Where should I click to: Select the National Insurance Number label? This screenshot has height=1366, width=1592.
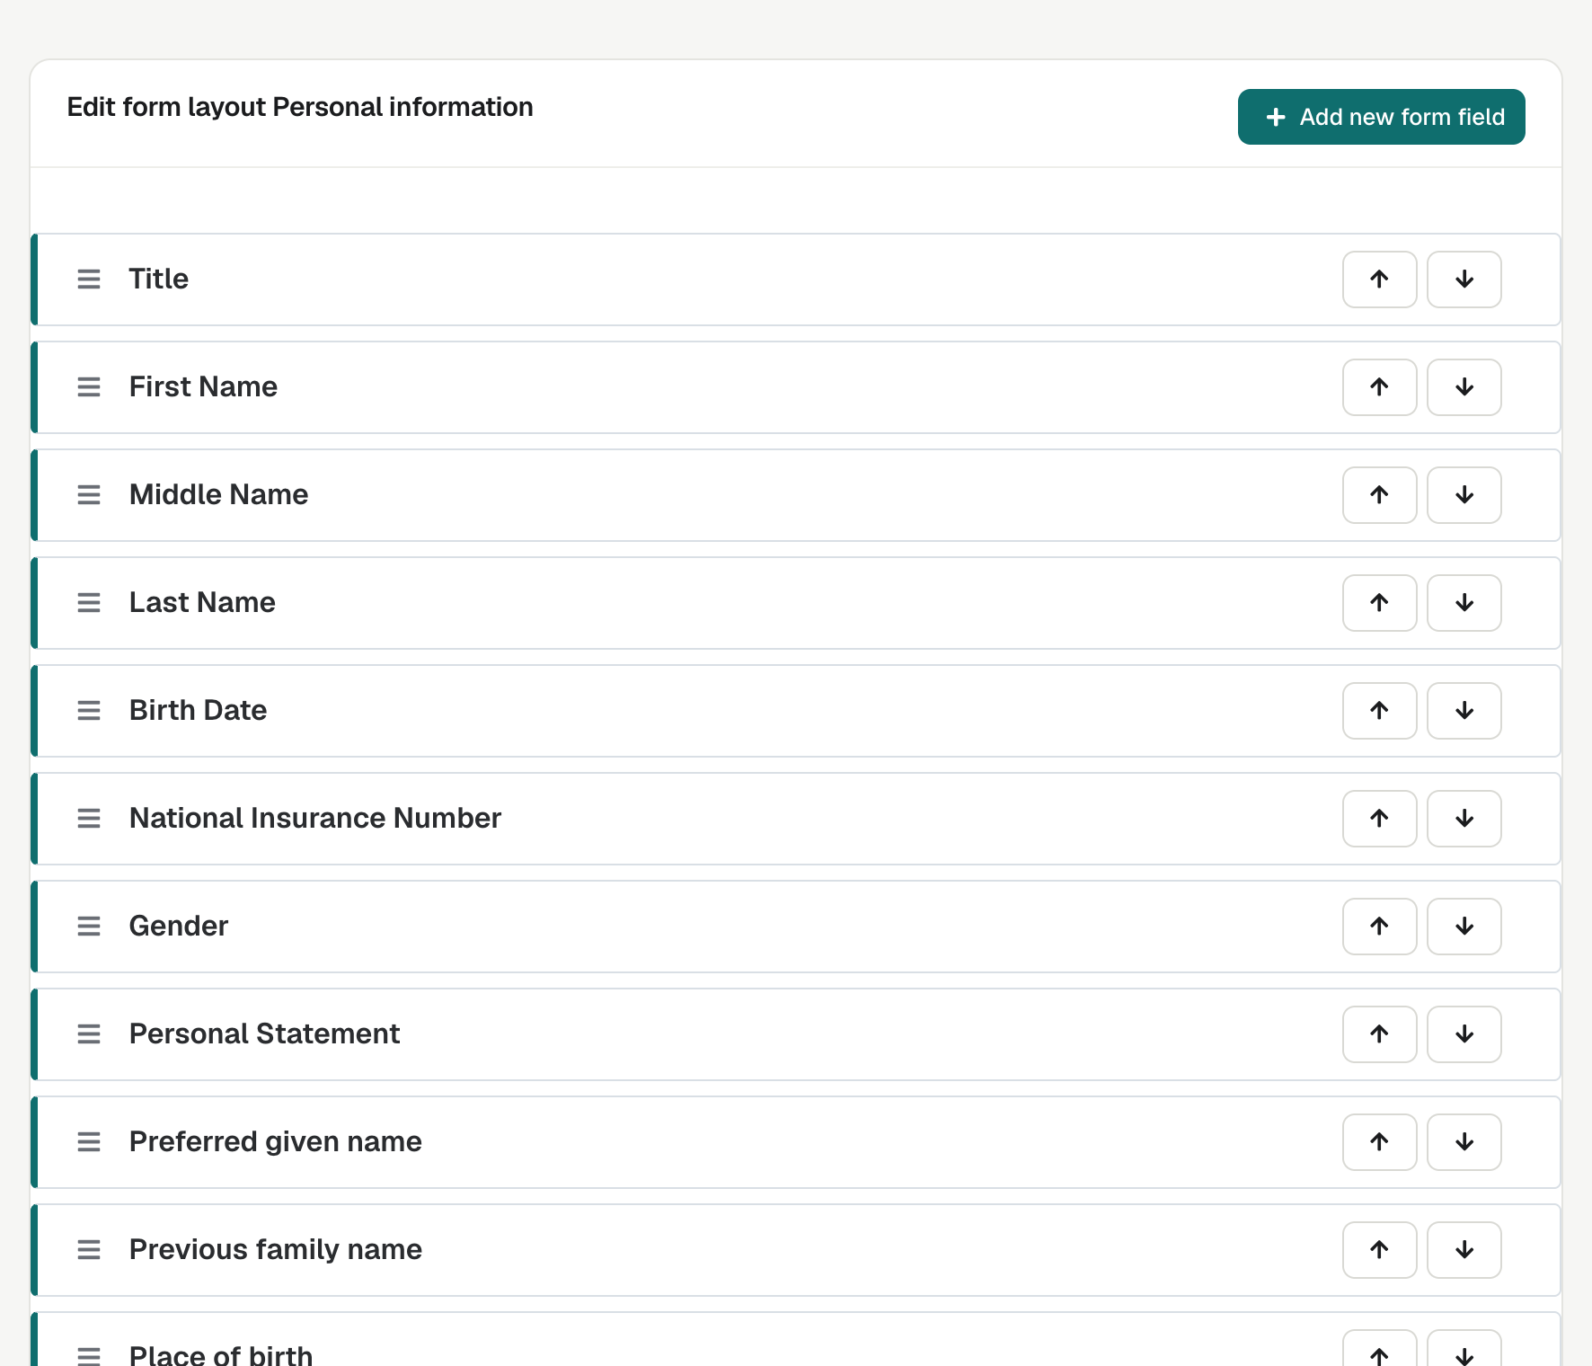[x=315, y=818]
